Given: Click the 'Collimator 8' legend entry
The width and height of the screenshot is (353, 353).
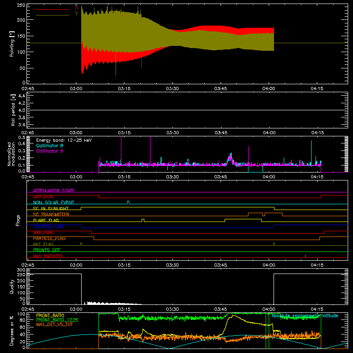Looking at the screenshot, I should [x=49, y=146].
